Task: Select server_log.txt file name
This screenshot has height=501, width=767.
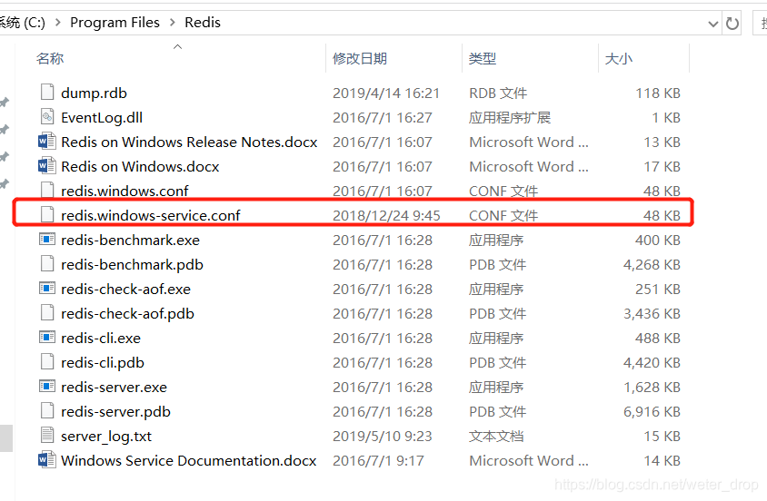Action: click(x=106, y=436)
